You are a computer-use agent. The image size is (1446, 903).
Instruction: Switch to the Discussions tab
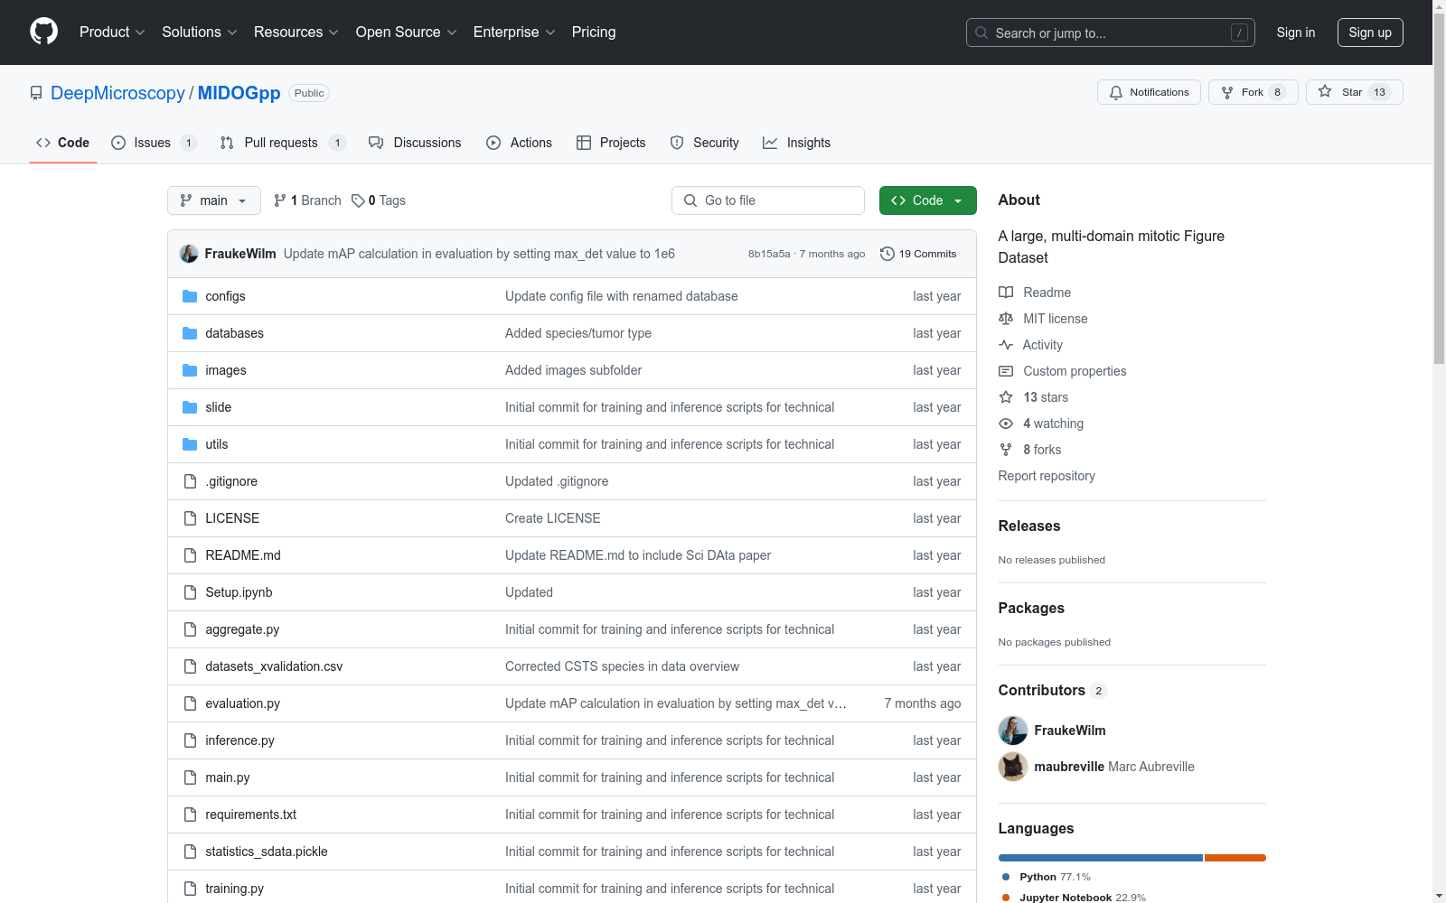click(415, 143)
